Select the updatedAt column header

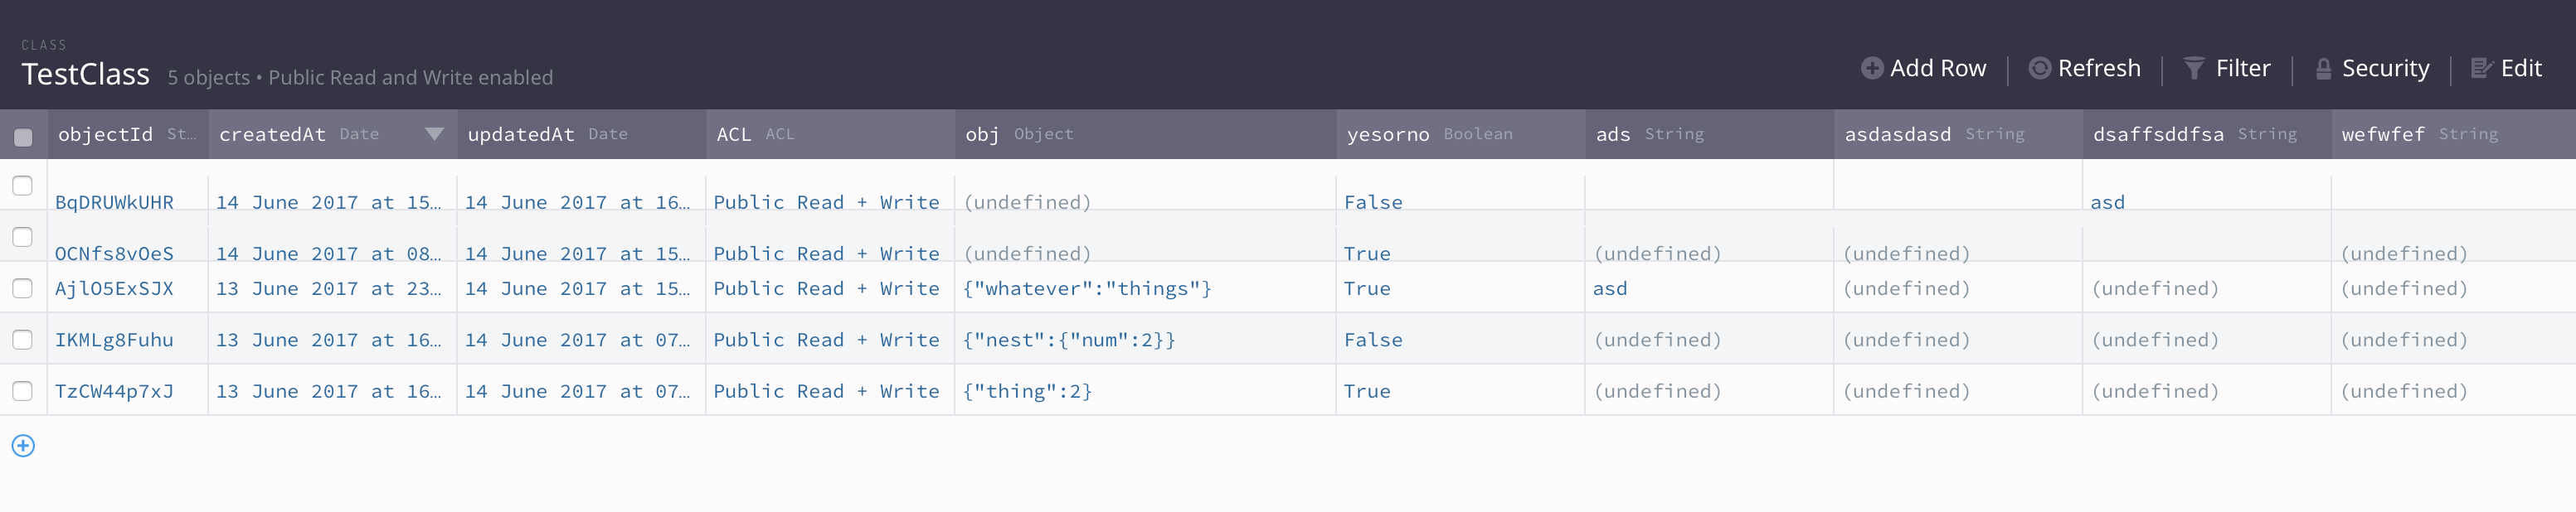(581, 135)
